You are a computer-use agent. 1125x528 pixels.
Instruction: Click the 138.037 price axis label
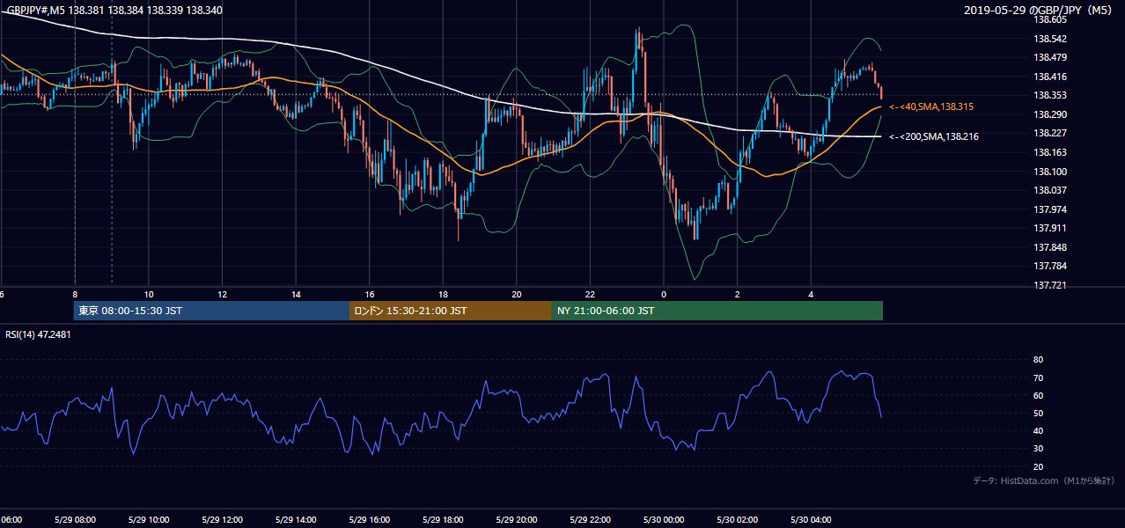point(1049,190)
